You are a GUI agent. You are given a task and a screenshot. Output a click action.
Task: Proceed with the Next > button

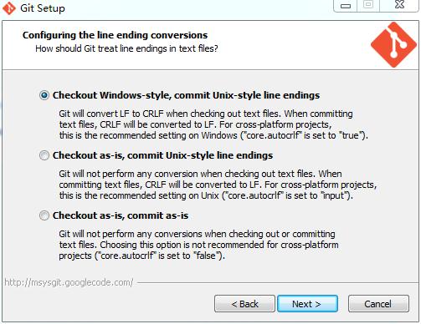coord(307,304)
